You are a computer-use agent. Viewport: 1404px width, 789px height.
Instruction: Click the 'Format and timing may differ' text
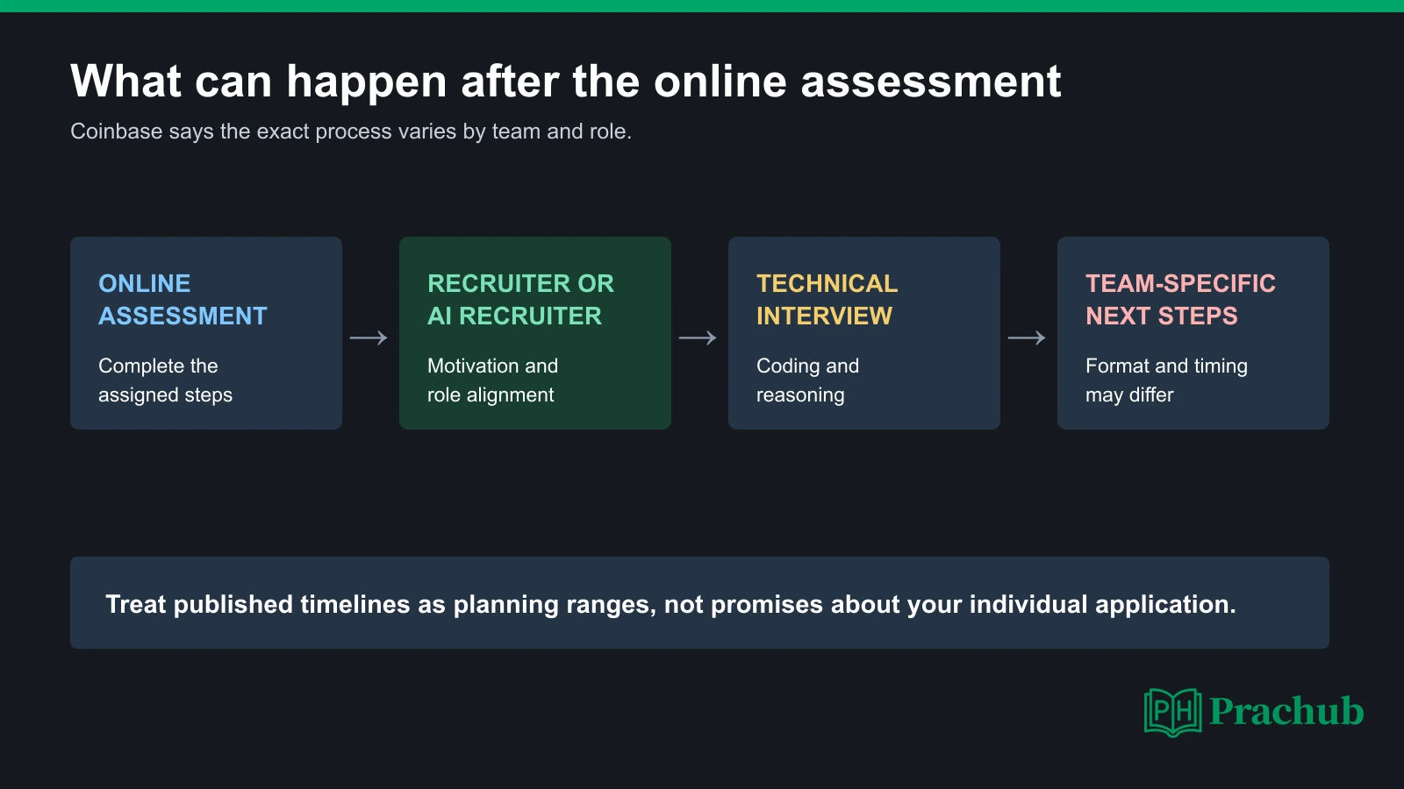click(x=1166, y=380)
